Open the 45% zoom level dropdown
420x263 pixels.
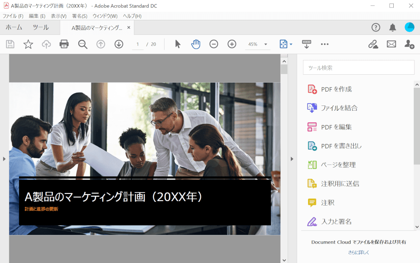point(258,44)
